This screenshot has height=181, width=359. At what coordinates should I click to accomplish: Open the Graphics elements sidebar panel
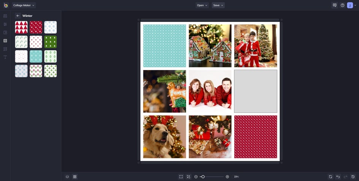point(5,49)
